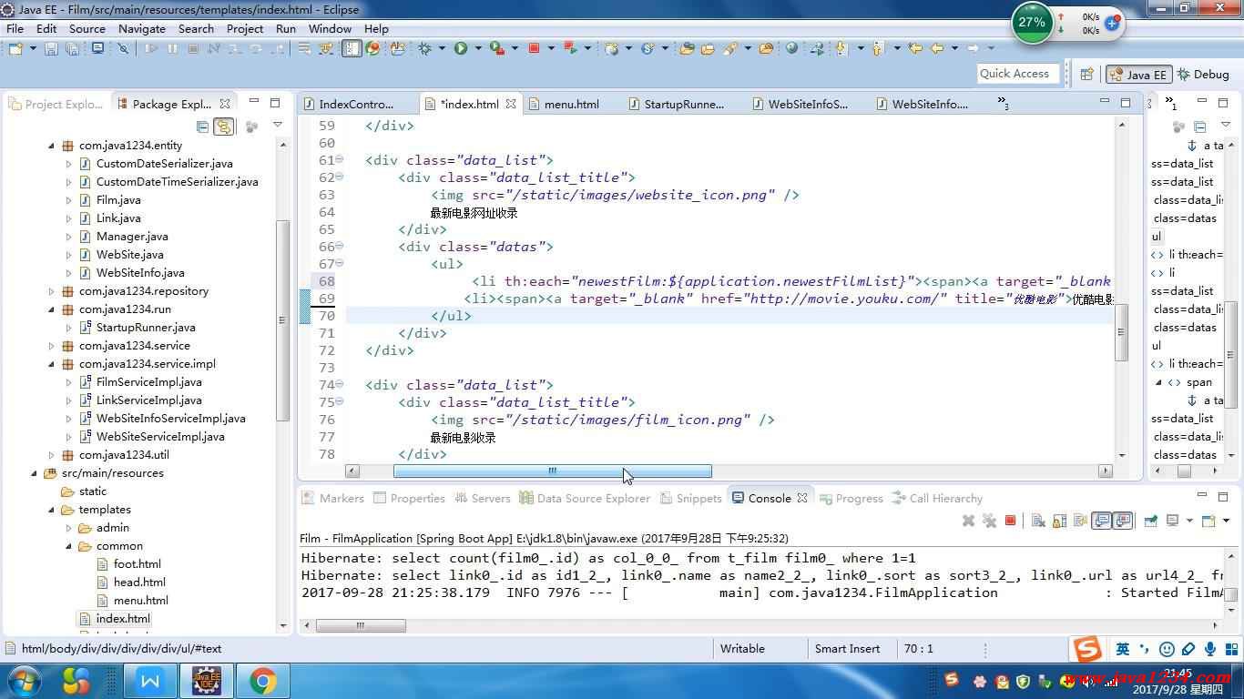
Task: Click the New file toolbar icon
Action: click(x=15, y=48)
